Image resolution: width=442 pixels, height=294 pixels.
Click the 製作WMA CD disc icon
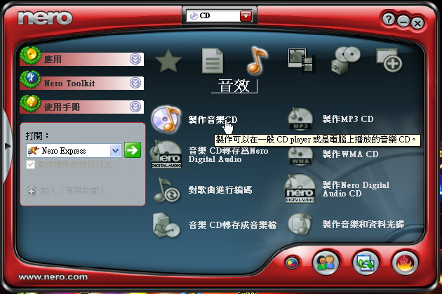(x=300, y=154)
